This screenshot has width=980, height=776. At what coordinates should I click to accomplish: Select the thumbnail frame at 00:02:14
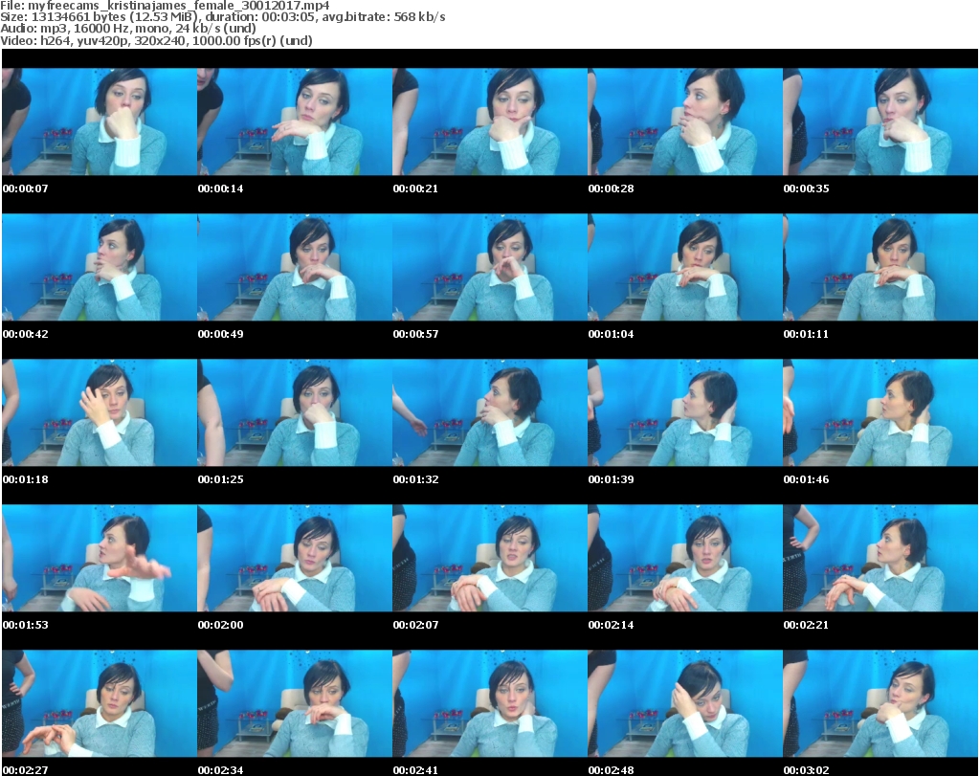(x=685, y=559)
